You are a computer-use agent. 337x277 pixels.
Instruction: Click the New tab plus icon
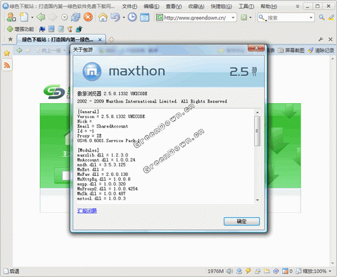pos(111,40)
